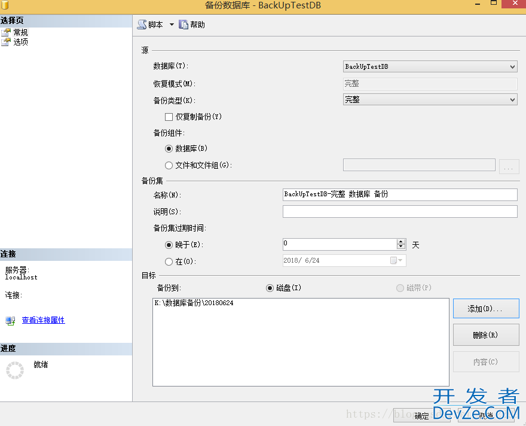Click the connection properties computer icon
Viewport: 526px width, 426px height.
coord(10,321)
